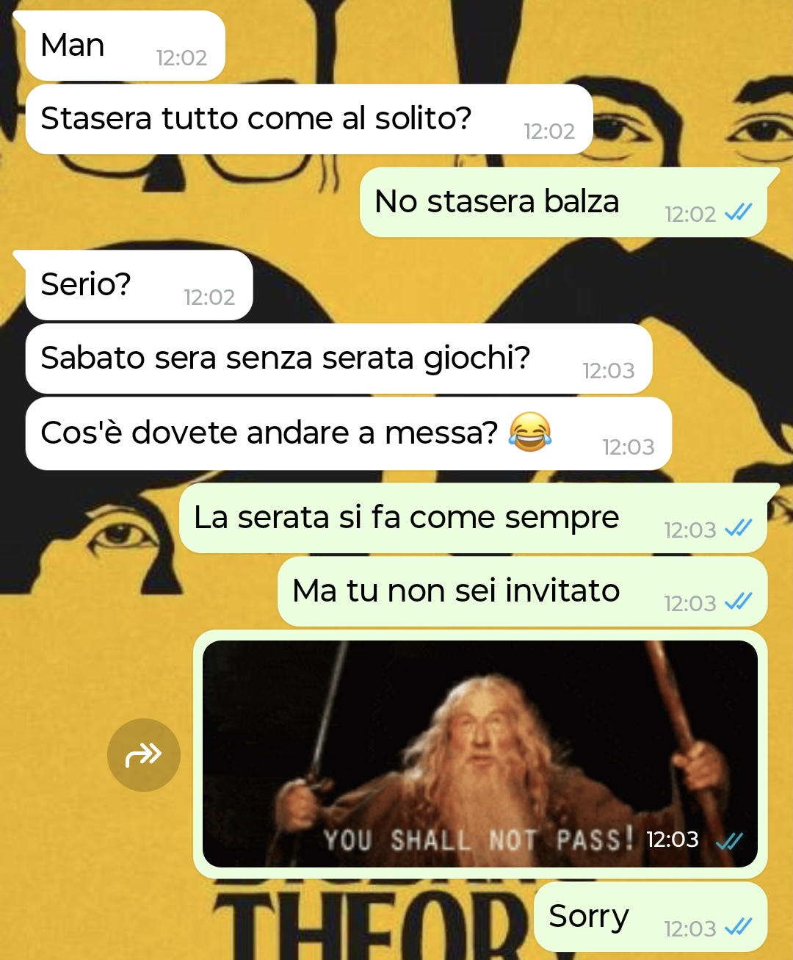
Task: Tap the 12:02 timestamp on the 'Man' message
Action: click(181, 57)
